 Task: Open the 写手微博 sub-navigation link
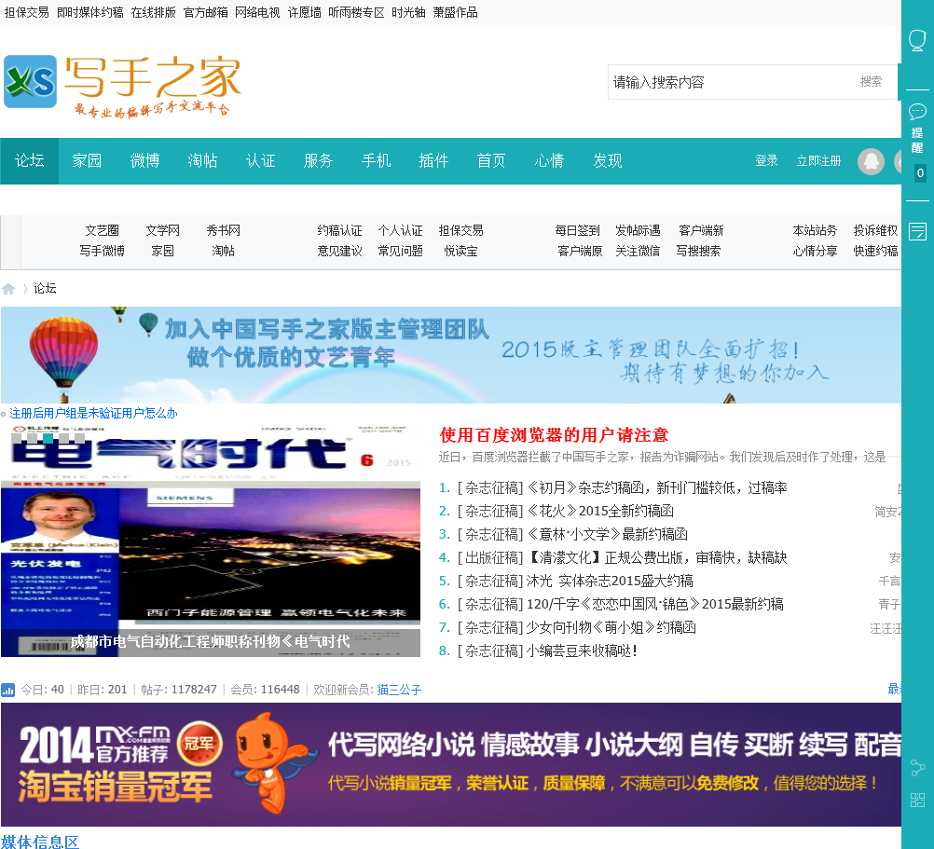tap(102, 252)
